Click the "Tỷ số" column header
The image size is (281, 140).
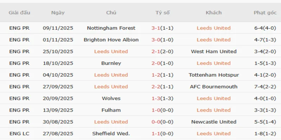click(x=163, y=13)
